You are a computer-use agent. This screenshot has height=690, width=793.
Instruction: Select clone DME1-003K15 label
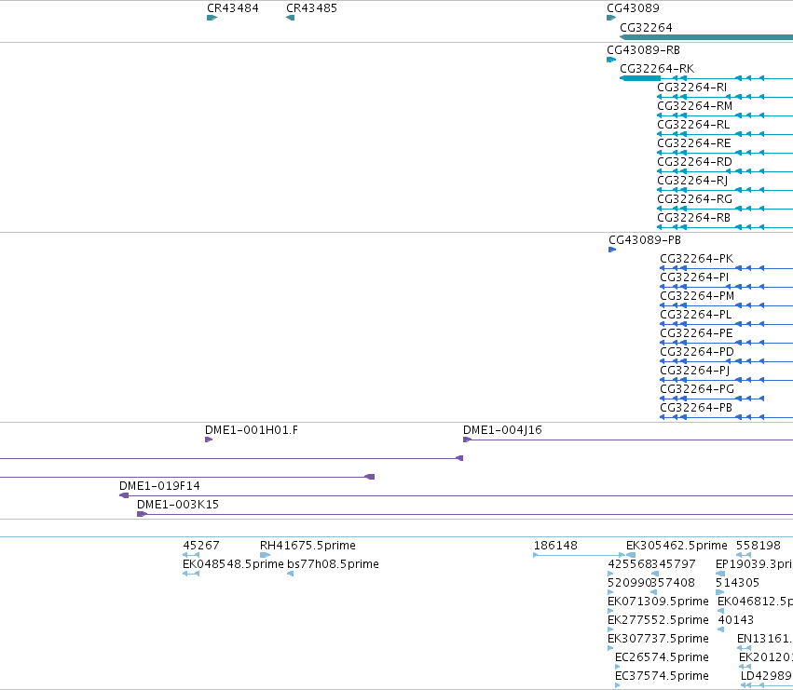click(177, 505)
